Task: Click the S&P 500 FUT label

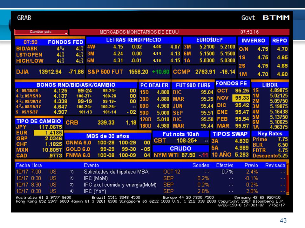Action: click(x=105, y=72)
